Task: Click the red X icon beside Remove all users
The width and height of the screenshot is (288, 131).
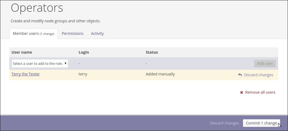Action: click(x=241, y=93)
